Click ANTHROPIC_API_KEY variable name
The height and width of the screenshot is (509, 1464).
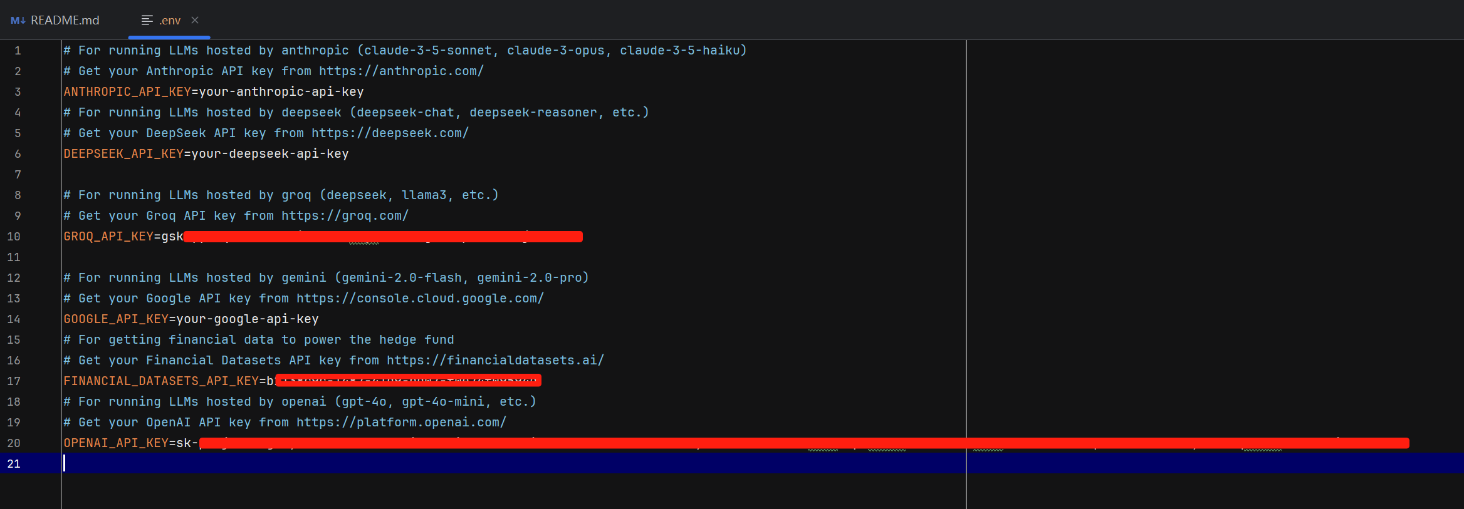(x=127, y=91)
